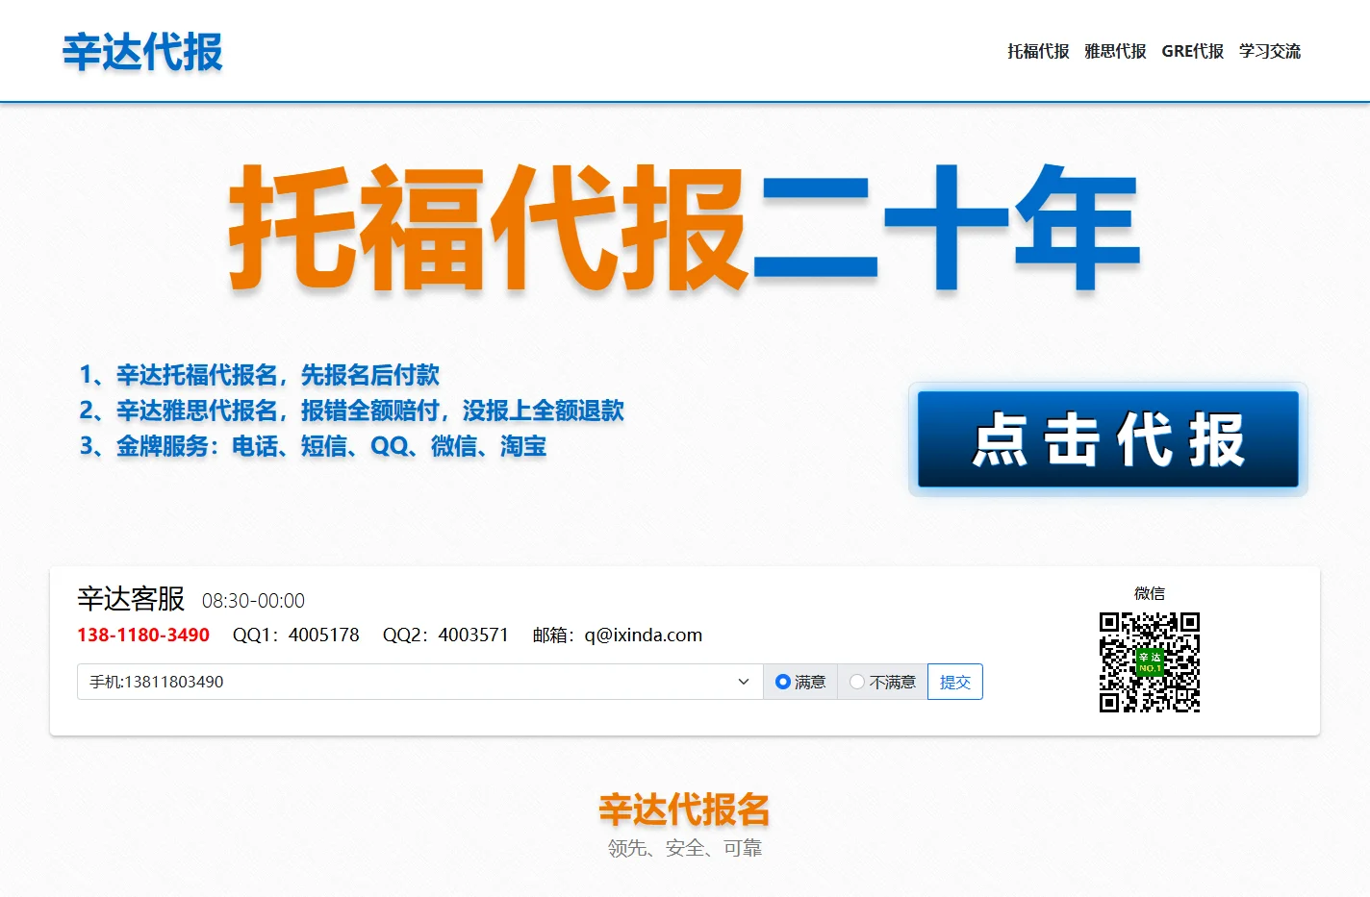This screenshot has width=1370, height=897.
Task: Click the 托福代报二十年 banner heading
Action: point(684,228)
